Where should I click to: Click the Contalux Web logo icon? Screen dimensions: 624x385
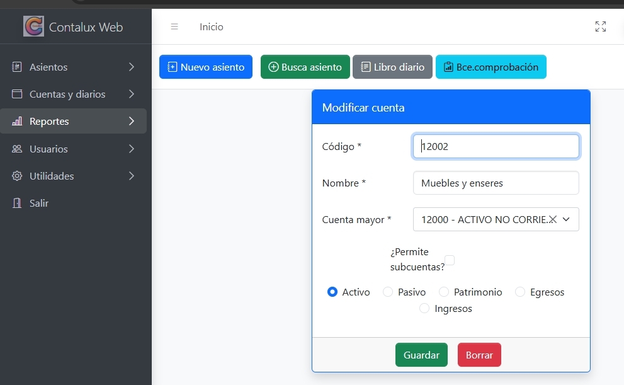pyautogui.click(x=33, y=26)
